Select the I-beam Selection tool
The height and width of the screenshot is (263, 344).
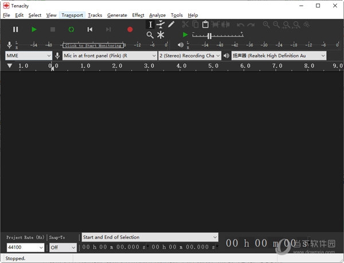pos(150,24)
